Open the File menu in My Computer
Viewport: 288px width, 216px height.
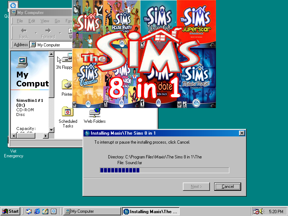tap(20, 21)
